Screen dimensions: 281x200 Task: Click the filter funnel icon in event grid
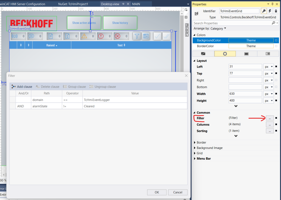click(x=137, y=36)
